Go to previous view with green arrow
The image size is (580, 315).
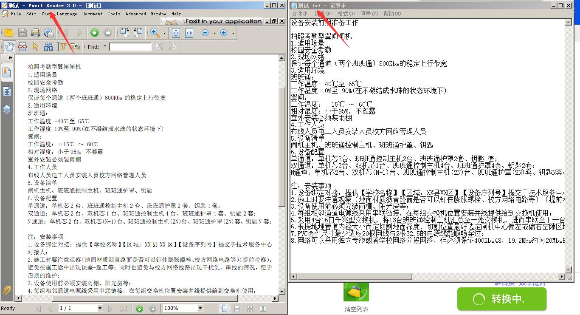(x=94, y=33)
